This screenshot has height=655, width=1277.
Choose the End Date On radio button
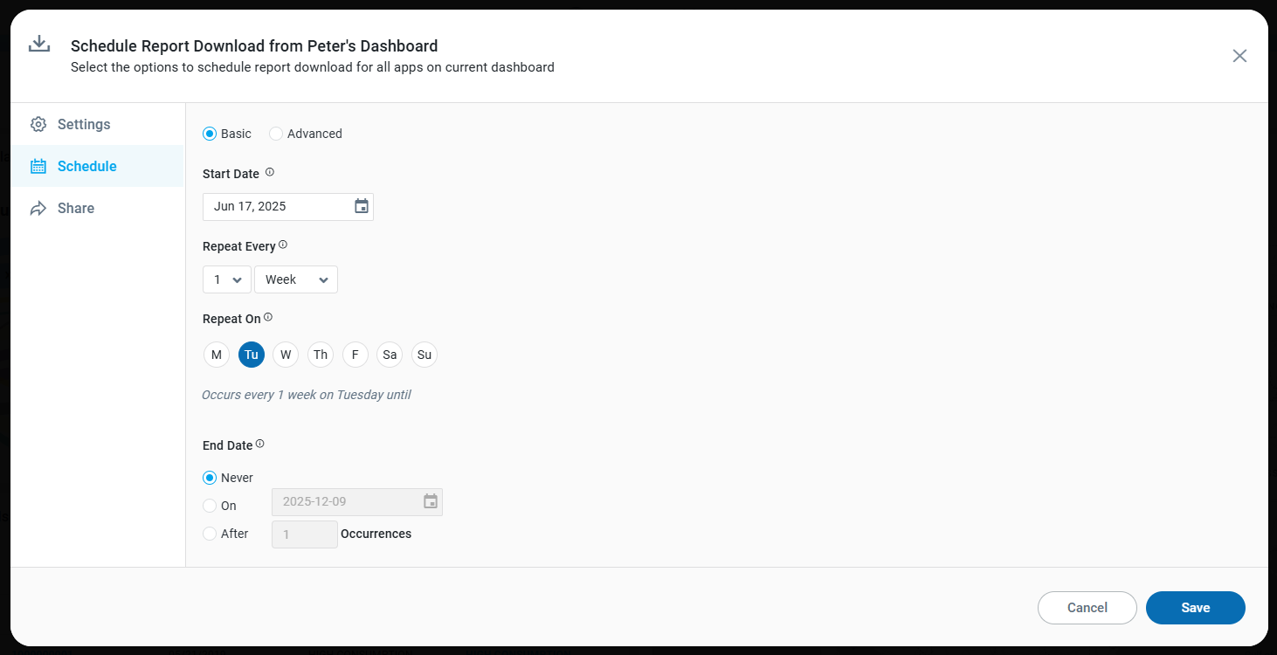pyautogui.click(x=210, y=506)
